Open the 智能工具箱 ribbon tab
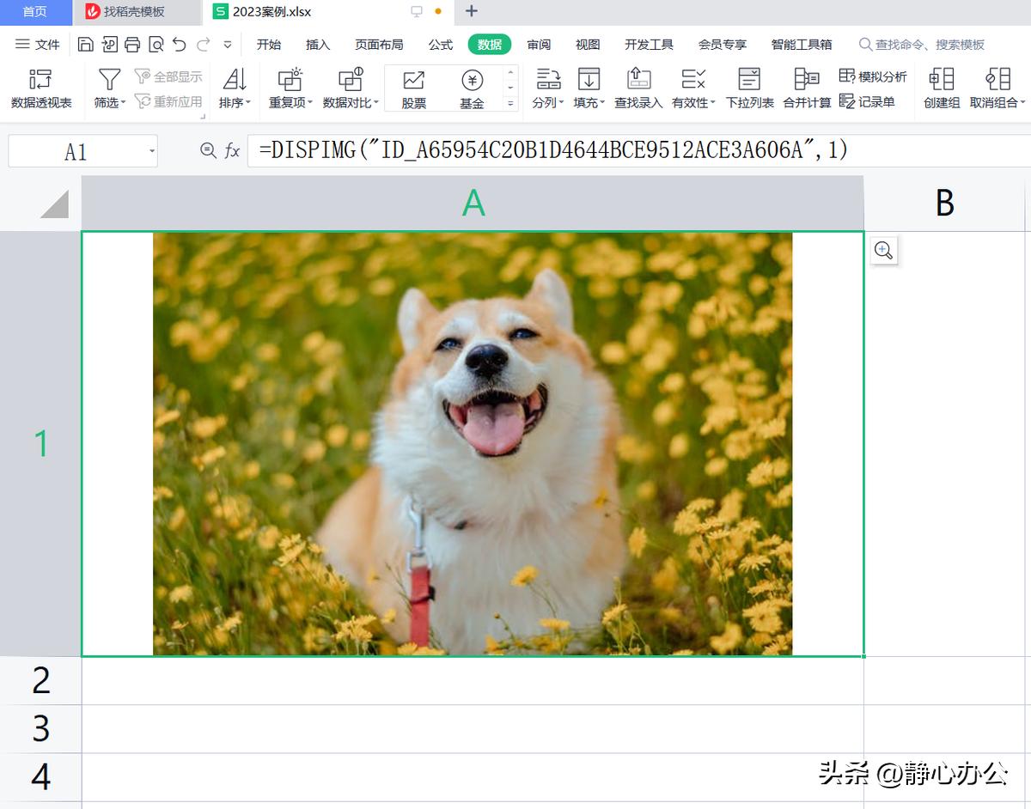 [801, 44]
